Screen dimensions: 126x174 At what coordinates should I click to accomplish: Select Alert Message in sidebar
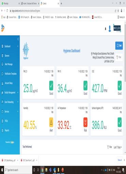point(9,64)
